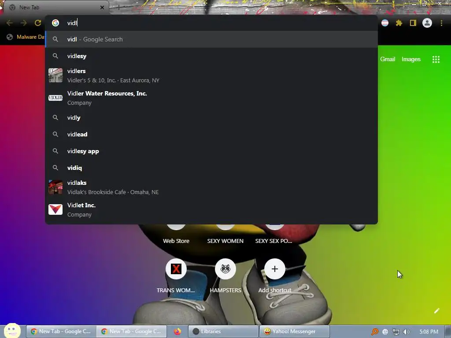Click the Add shortcut plus button

[275, 269]
